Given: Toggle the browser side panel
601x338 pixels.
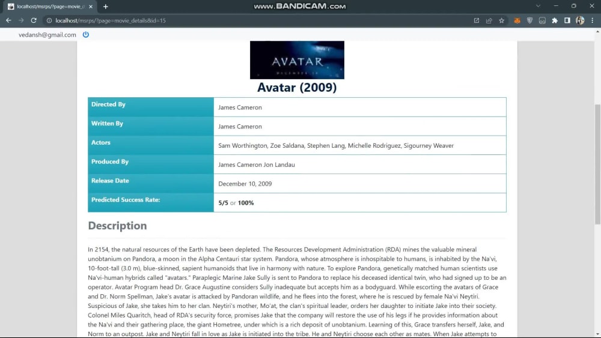Looking at the screenshot, I should 567,20.
